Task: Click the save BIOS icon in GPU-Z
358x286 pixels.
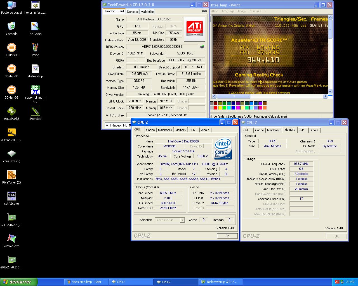Action: point(202,47)
